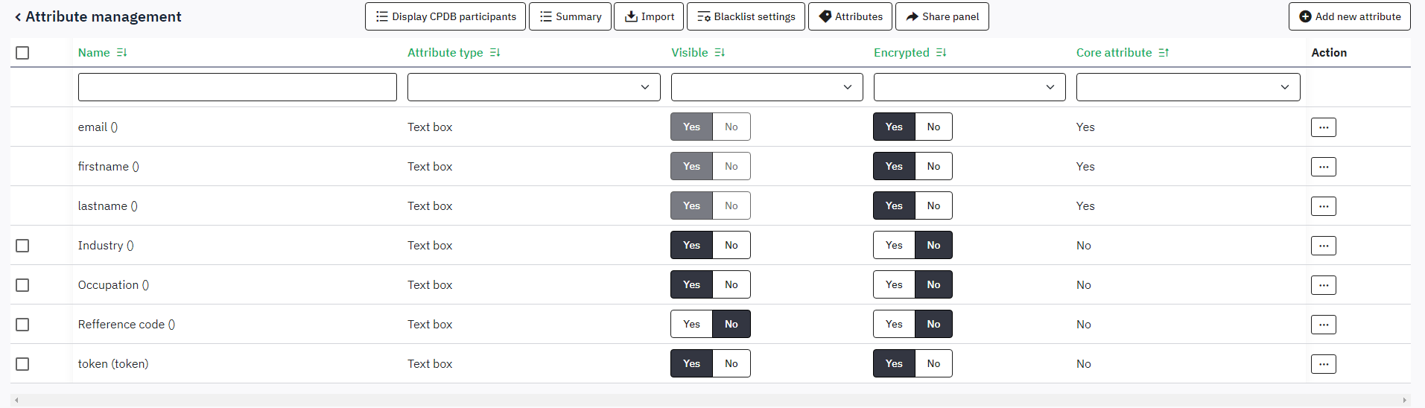The image size is (1425, 408).
Task: Open Blacklist settings
Action: click(746, 16)
